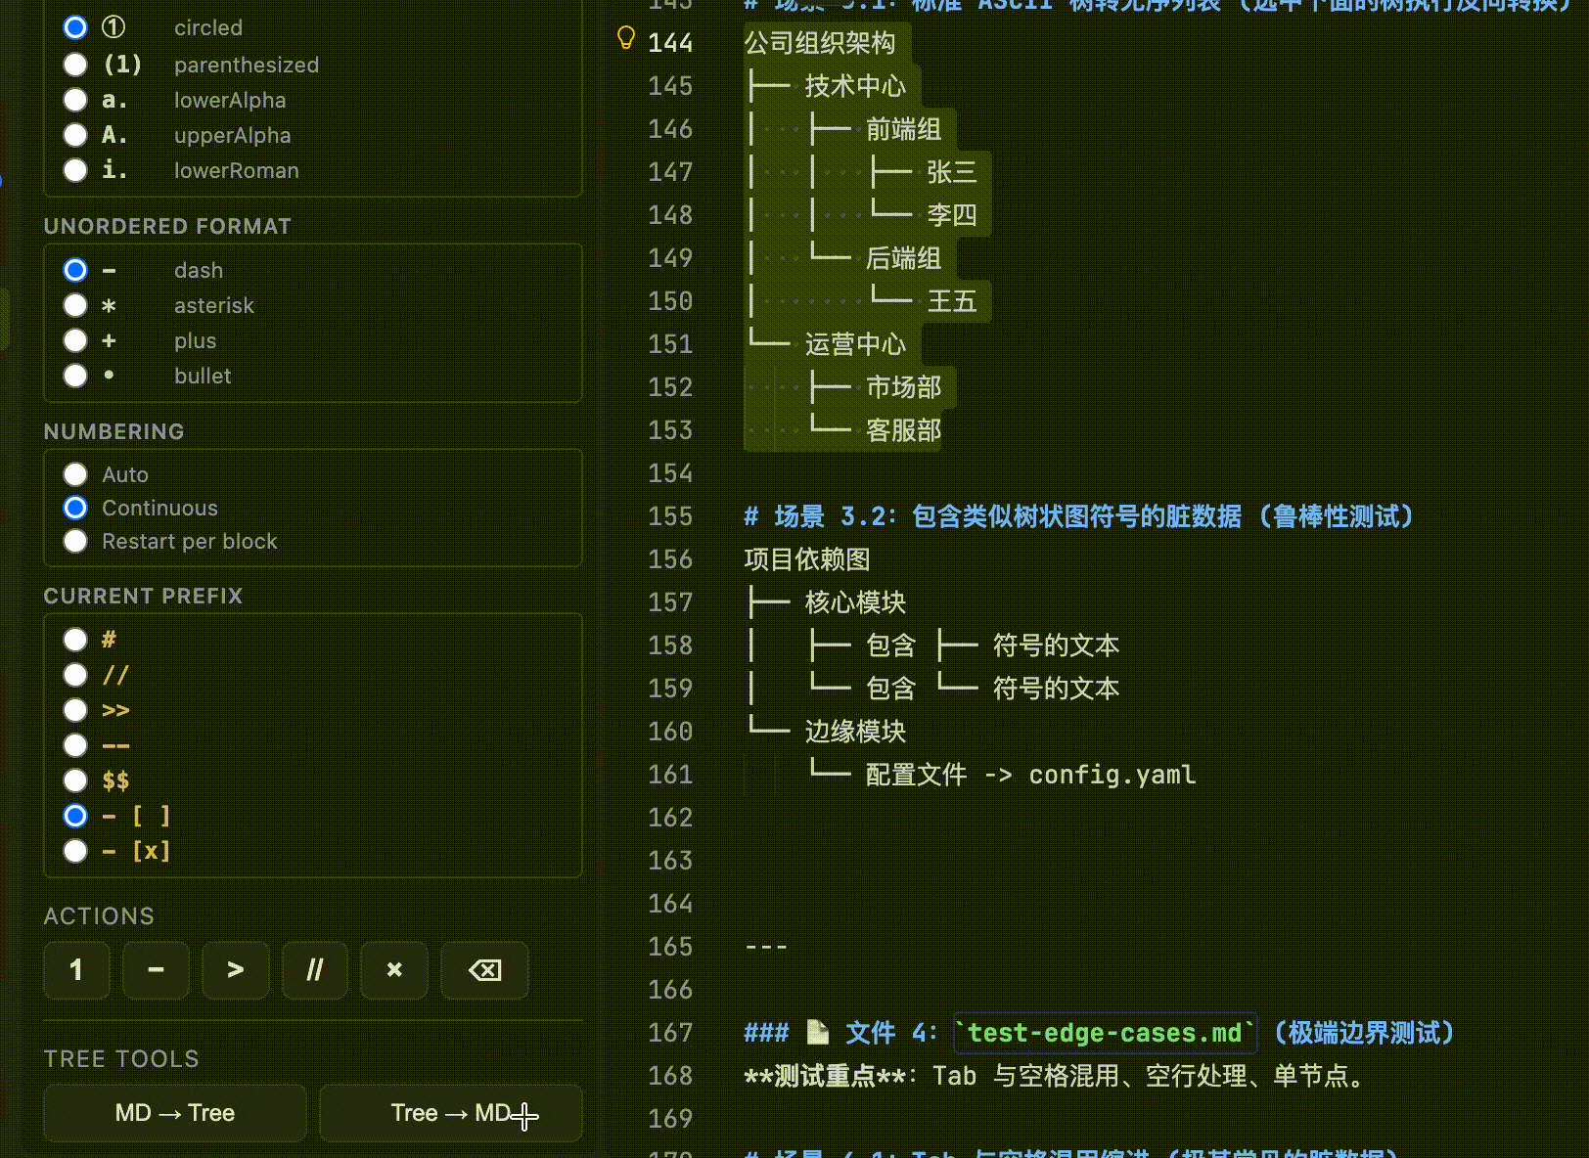Convert with MD → Tree button

[x=175, y=1113]
